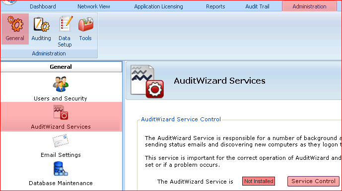Image resolution: width=342 pixels, height=191 pixels.
Task: Open the Application Licensing tab
Action: point(158,6)
